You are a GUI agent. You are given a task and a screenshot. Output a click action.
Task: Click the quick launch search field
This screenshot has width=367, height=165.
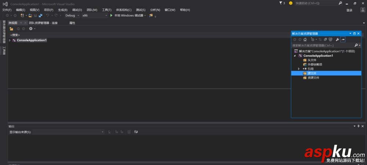316,3
